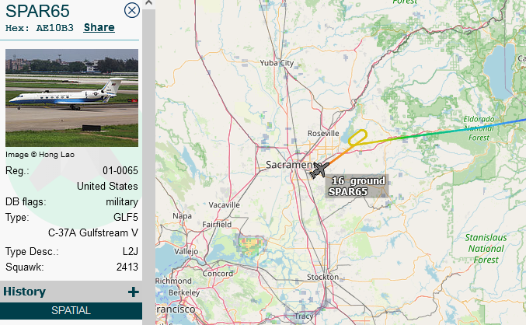Click the Gulfstream aircraft photo thumbnail
Screen dimensions: 526x325
pyautogui.click(x=71, y=98)
